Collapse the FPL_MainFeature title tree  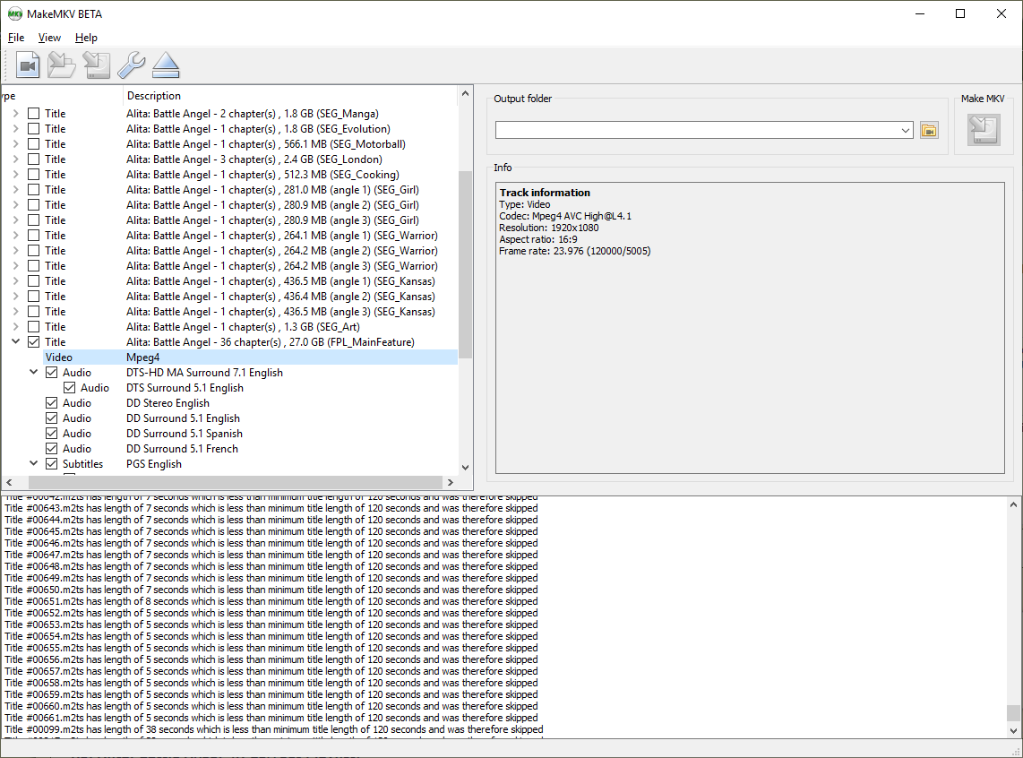pos(15,342)
